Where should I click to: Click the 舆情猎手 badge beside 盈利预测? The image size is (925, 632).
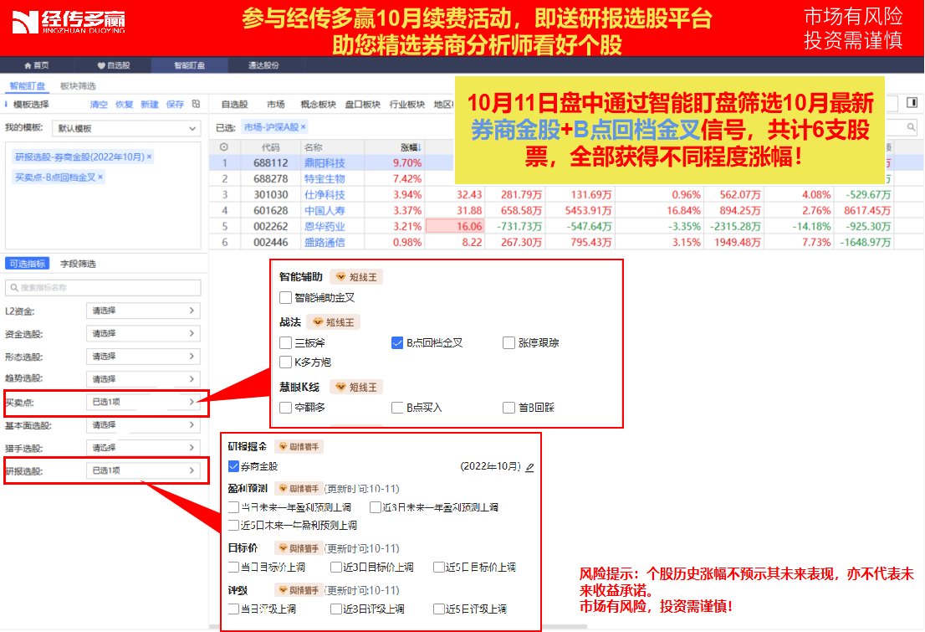point(299,489)
